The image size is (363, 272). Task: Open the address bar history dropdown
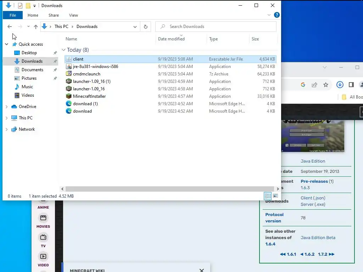(135, 27)
